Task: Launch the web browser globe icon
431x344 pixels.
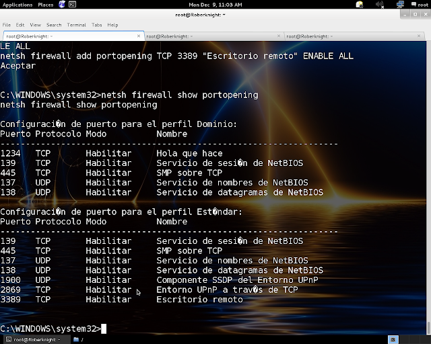Action: tap(62, 5)
